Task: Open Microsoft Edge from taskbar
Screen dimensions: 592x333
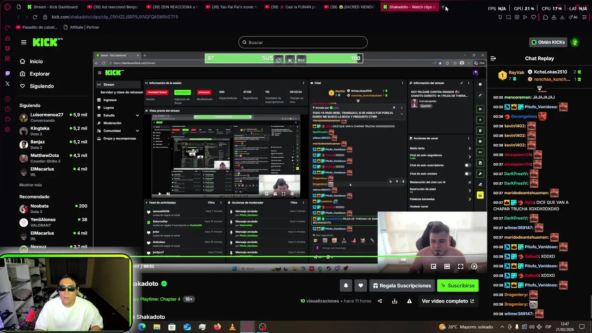Action: pyautogui.click(x=142, y=327)
